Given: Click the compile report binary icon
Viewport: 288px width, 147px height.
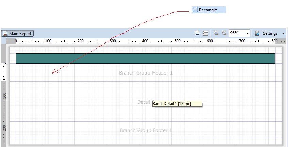Looking at the screenshot, I should pos(197,33).
